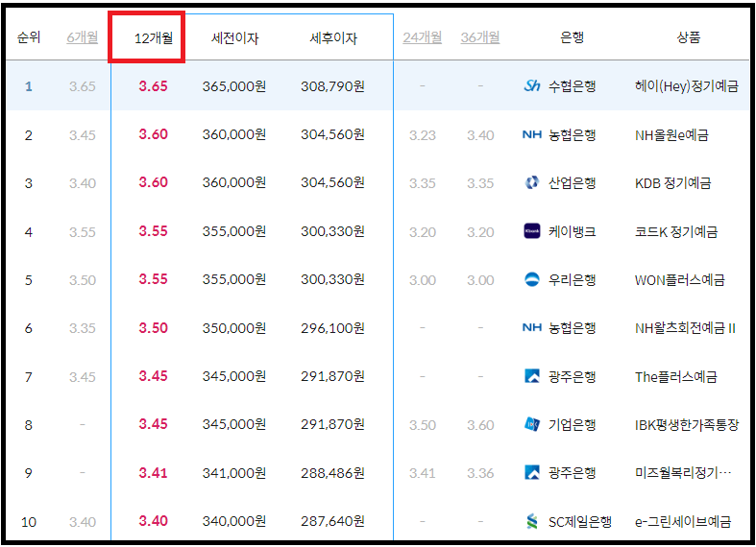Click the 기업은행 bank name

coord(573,425)
